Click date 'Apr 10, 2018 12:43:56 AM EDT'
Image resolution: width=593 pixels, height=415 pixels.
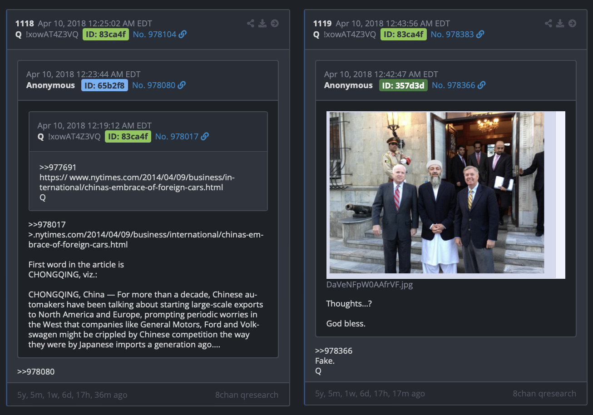[x=393, y=23]
